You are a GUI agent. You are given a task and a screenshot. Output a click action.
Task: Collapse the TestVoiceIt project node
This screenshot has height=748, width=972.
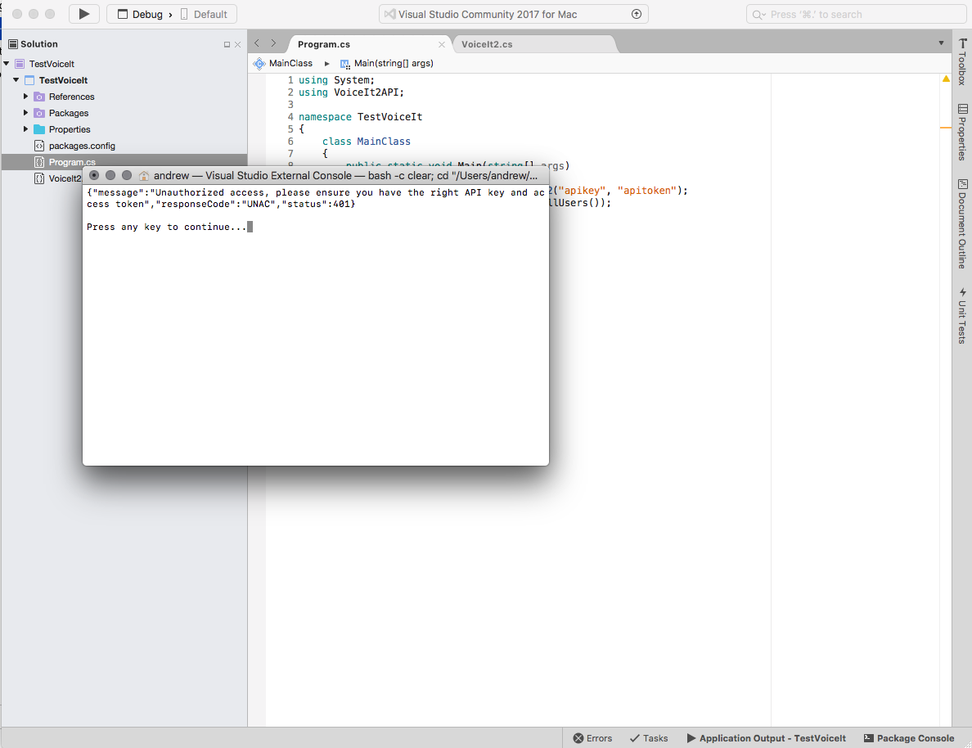pos(16,80)
